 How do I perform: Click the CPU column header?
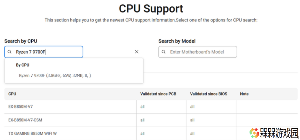coord(12,94)
